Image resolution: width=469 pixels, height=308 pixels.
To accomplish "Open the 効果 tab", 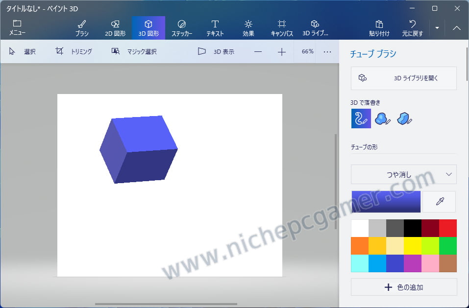I will point(248,28).
